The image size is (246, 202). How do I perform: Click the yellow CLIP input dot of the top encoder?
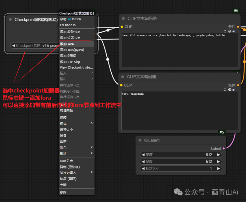(x=122, y=27)
